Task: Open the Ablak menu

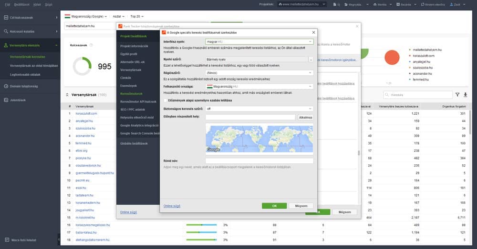Action: click(37, 5)
